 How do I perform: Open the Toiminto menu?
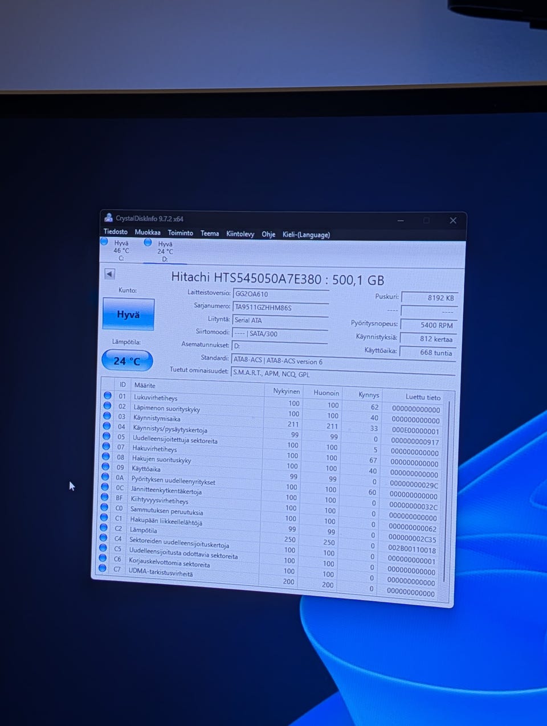[x=181, y=233]
